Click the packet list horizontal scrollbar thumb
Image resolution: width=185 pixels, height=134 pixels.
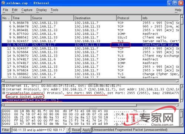(x=23, y=81)
